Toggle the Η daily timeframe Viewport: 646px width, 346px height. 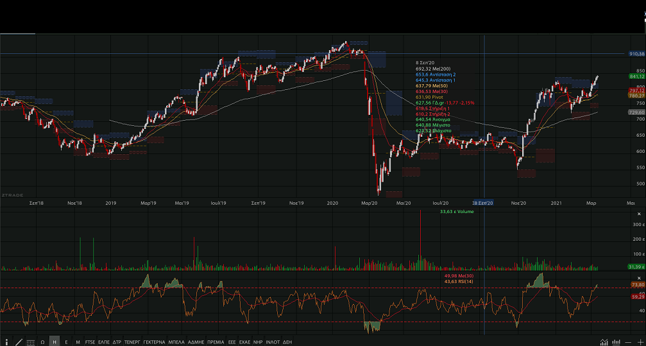[55, 342]
